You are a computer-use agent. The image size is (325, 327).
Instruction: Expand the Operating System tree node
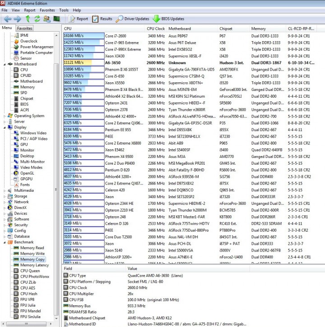[5, 116]
